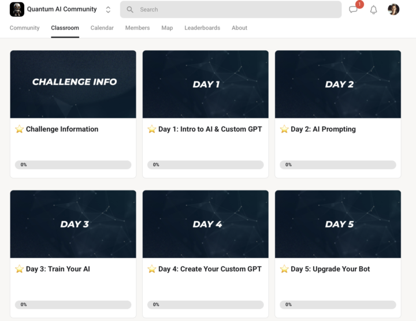
Task: View the Leaderboards tab
Action: 202,28
